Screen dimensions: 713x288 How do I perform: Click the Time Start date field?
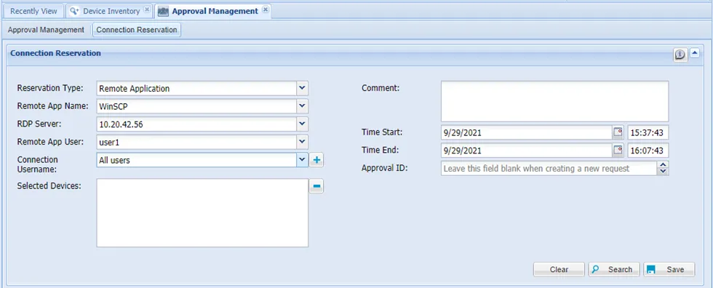click(527, 132)
